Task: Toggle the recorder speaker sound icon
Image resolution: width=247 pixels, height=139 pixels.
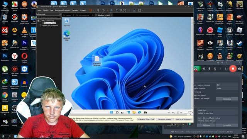Action: (204, 69)
